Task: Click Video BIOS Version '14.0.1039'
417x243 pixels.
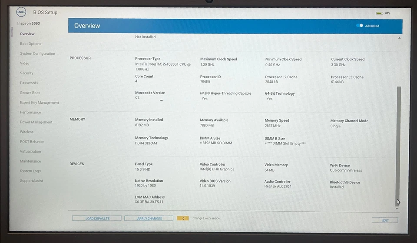Action: (x=207, y=186)
